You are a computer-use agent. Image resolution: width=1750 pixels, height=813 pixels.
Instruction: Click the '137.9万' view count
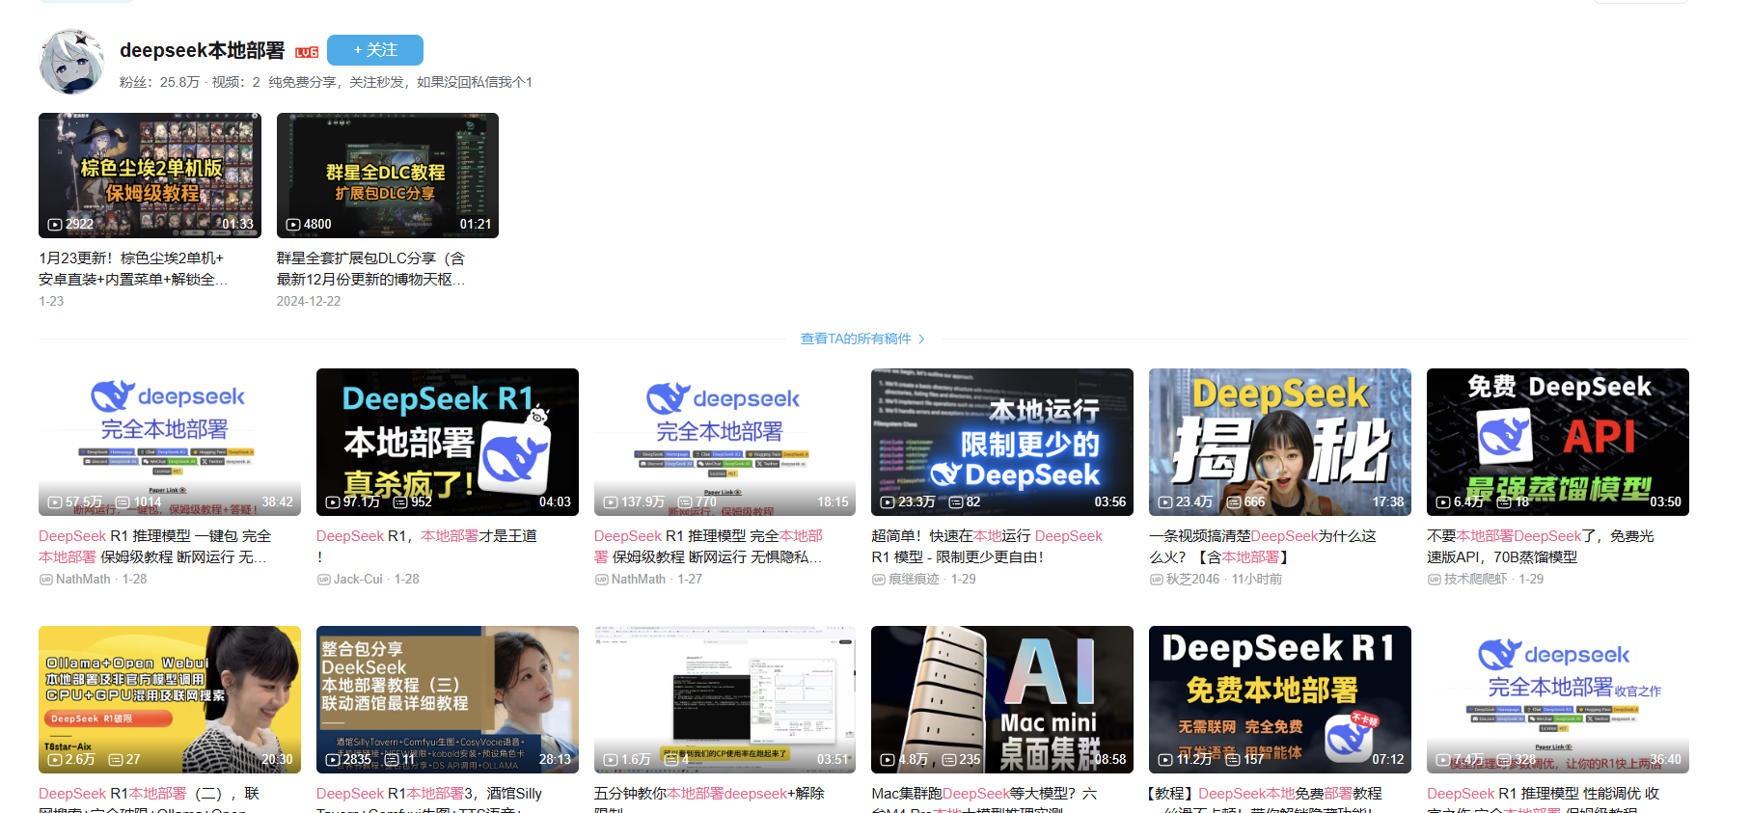click(643, 502)
